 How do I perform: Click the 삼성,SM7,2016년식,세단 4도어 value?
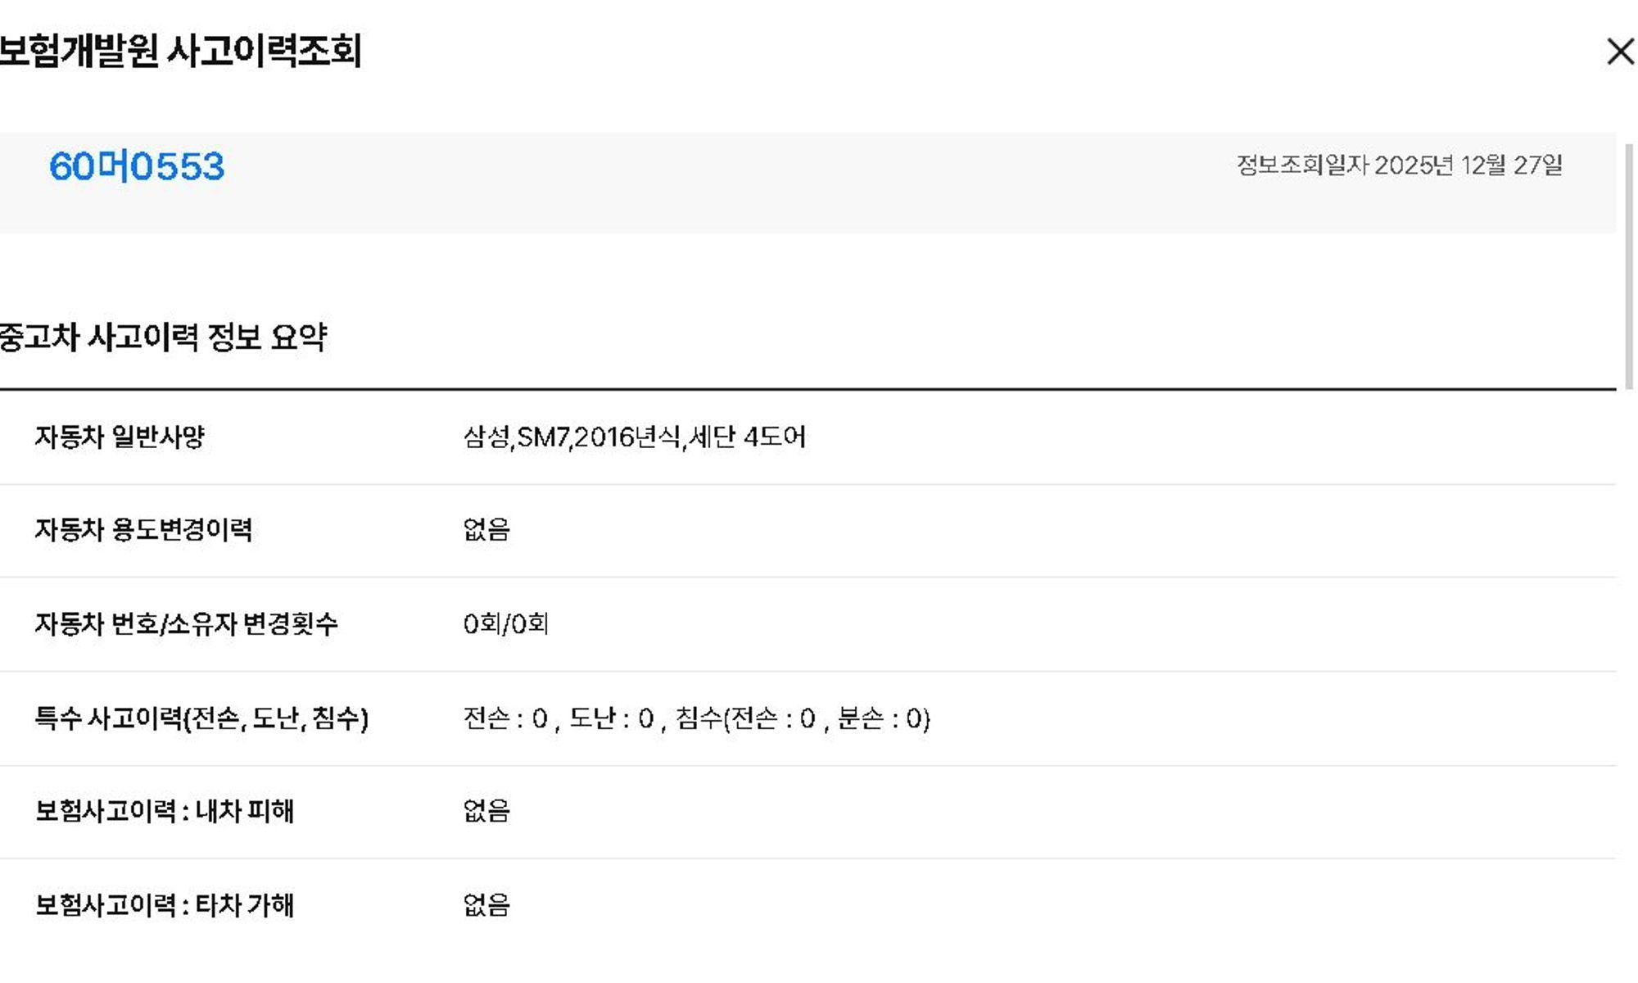[634, 437]
